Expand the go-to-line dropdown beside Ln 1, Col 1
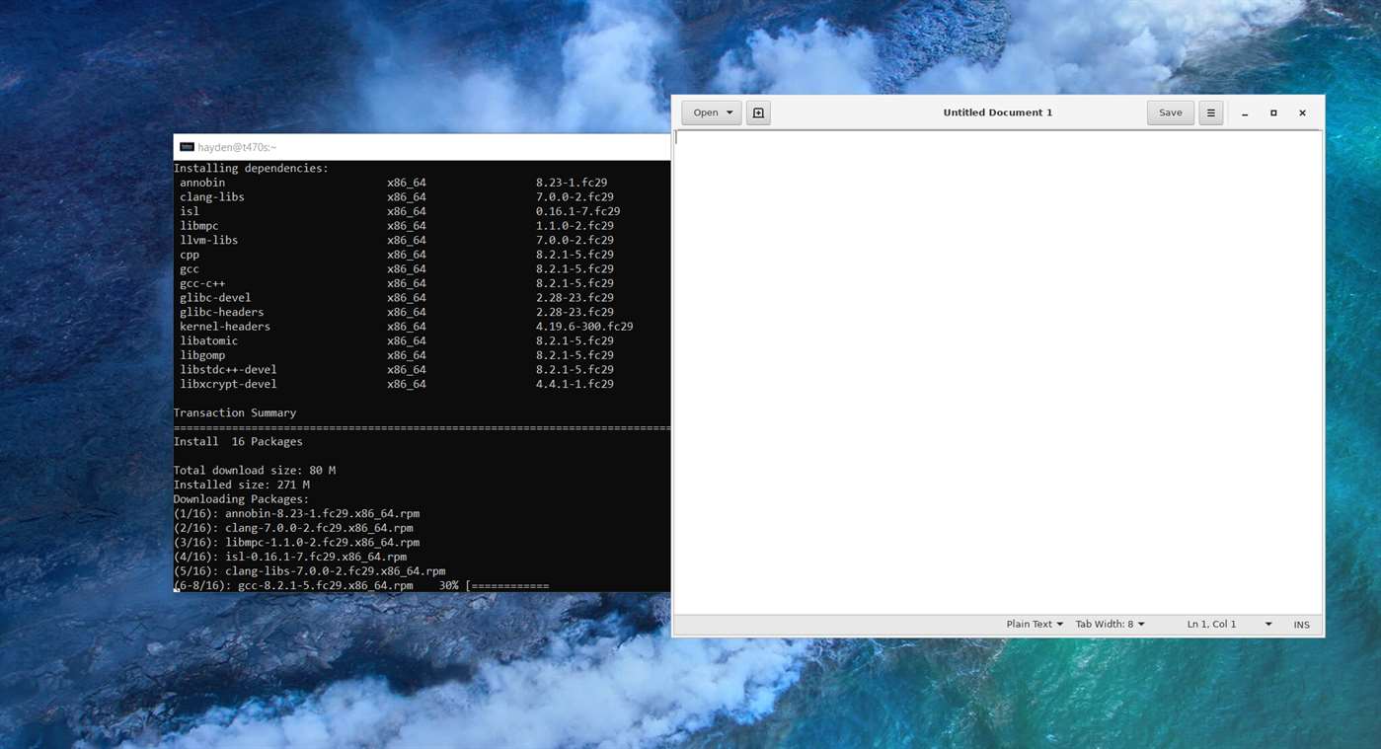This screenshot has width=1381, height=749. click(x=1267, y=623)
